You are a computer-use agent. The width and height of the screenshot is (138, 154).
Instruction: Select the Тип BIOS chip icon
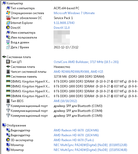[8, 101]
